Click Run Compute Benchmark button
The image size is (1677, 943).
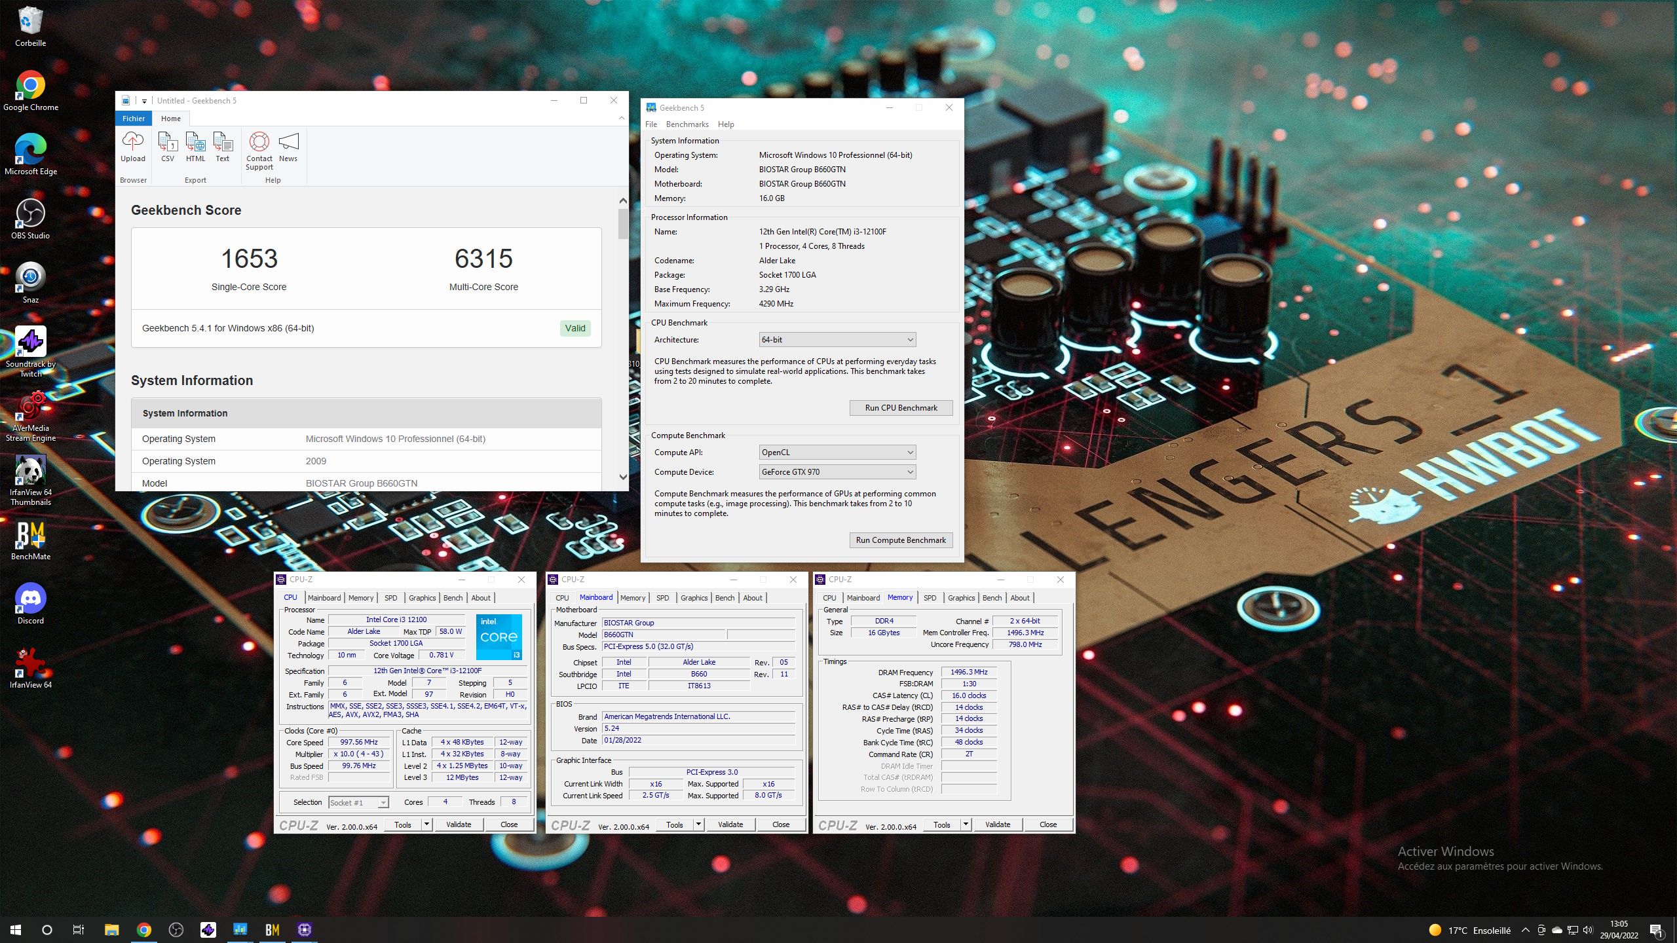click(x=901, y=540)
